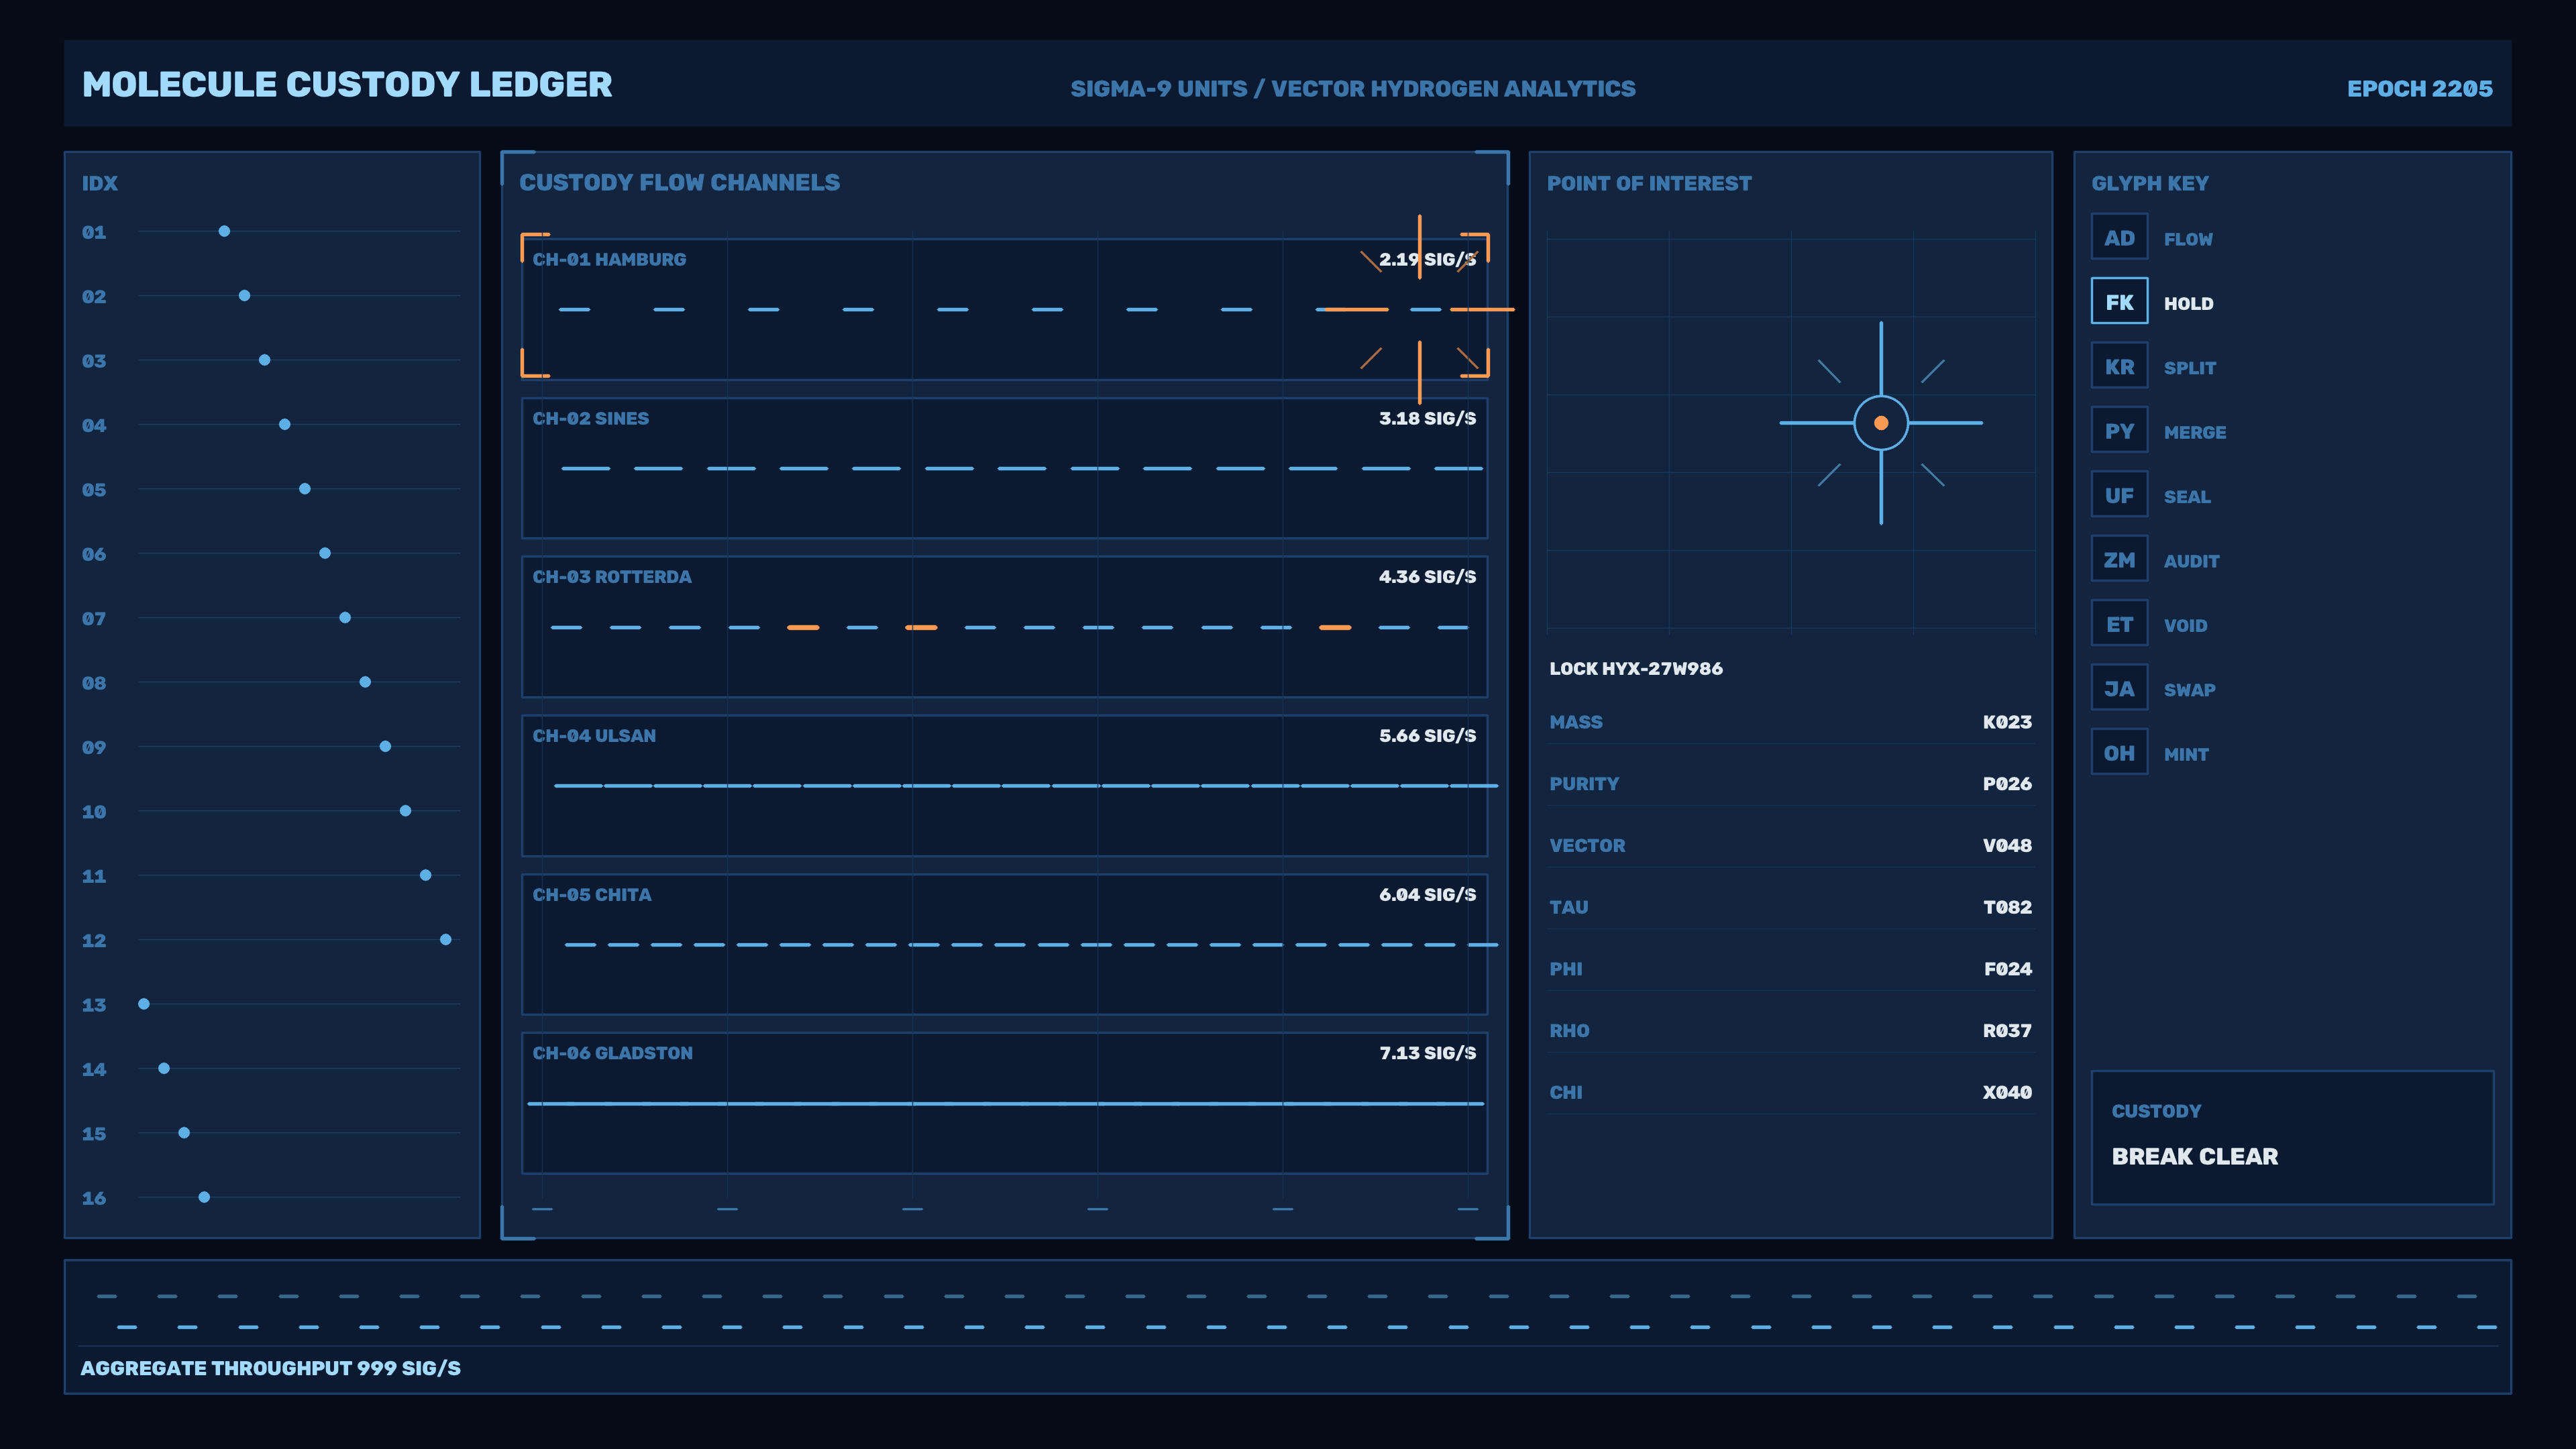
Task: Click the Sigma-9 Units Vector Hydrogen subtitle
Action: 1353,88
